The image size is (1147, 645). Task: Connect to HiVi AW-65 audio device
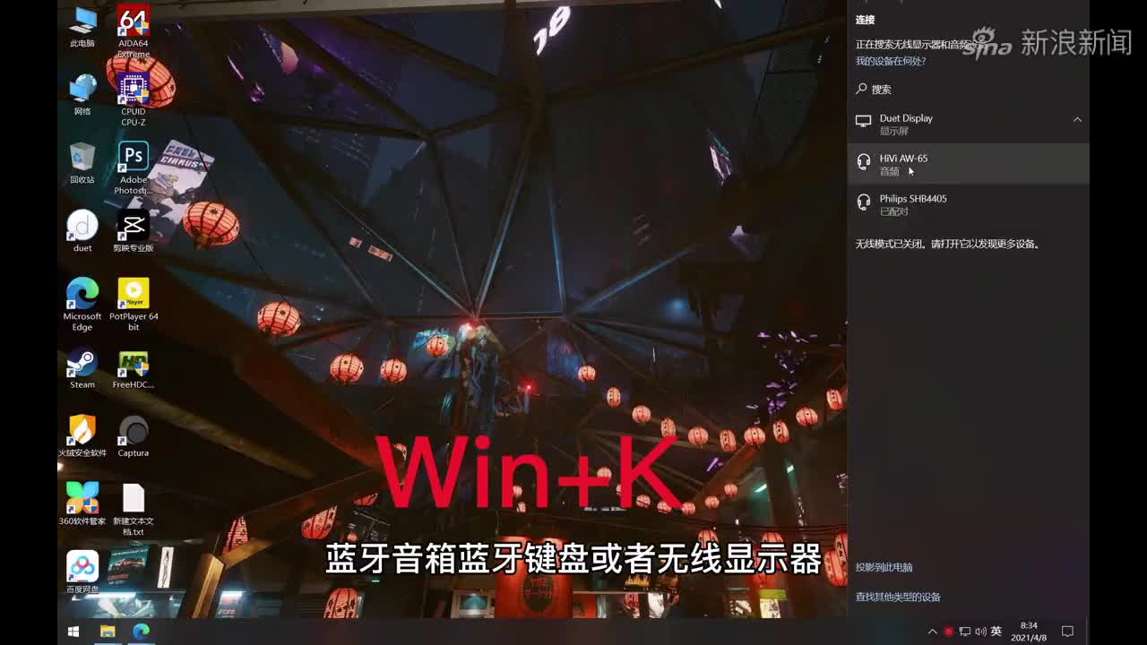pos(968,164)
